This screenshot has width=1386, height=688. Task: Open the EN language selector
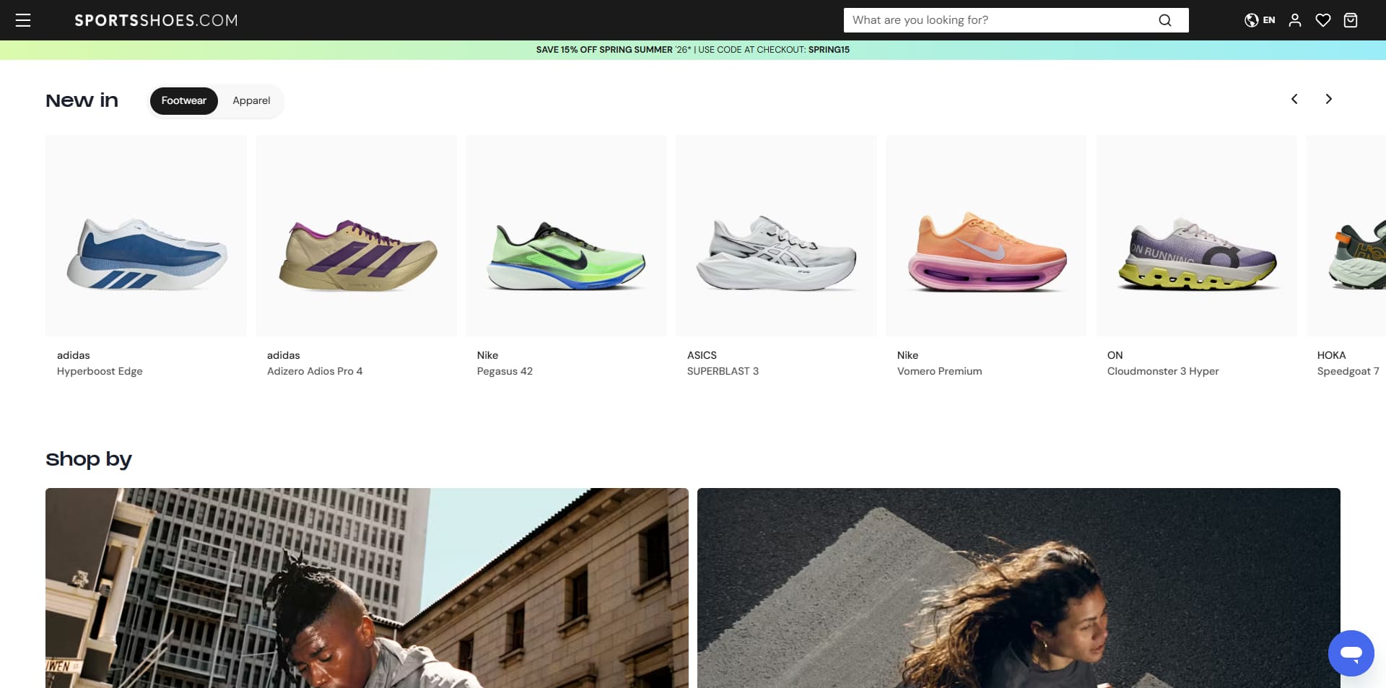(1260, 20)
